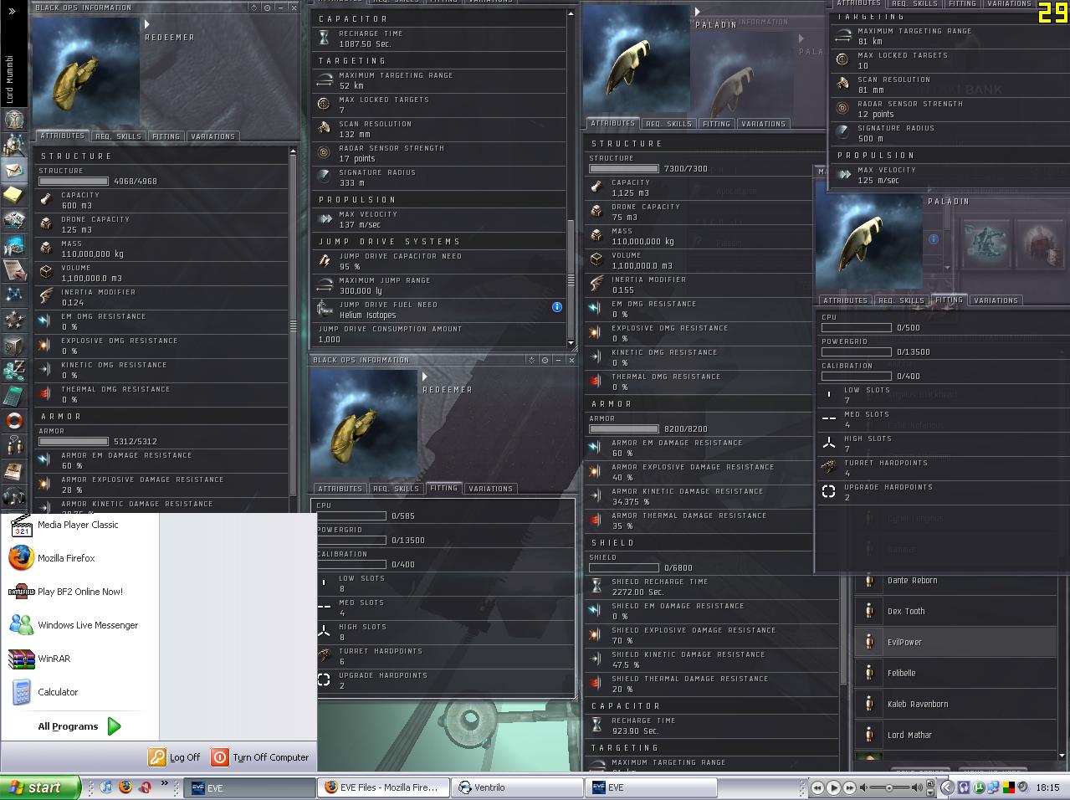Click play on the taskbar media player
The width and height of the screenshot is (1070, 800).
pyautogui.click(x=833, y=787)
